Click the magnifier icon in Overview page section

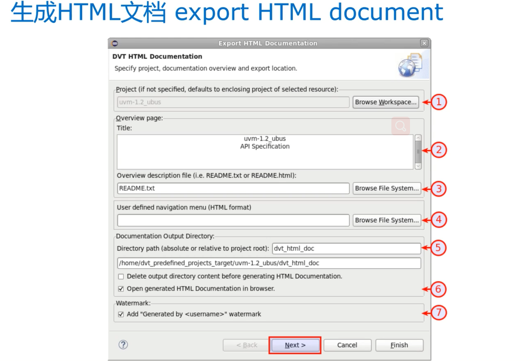coord(400,126)
